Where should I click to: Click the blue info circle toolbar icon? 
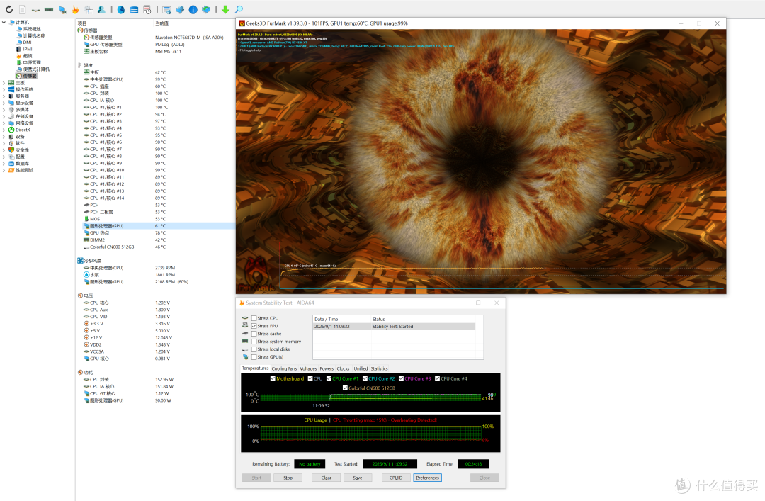(193, 9)
